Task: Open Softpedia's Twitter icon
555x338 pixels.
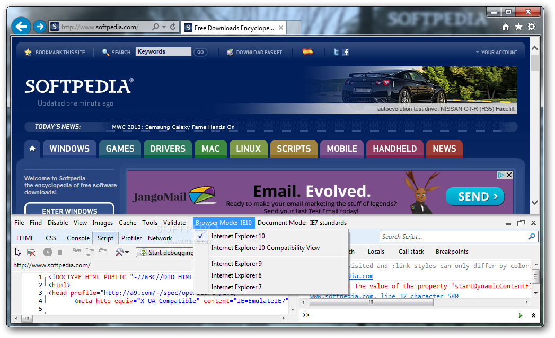Action: pos(336,52)
